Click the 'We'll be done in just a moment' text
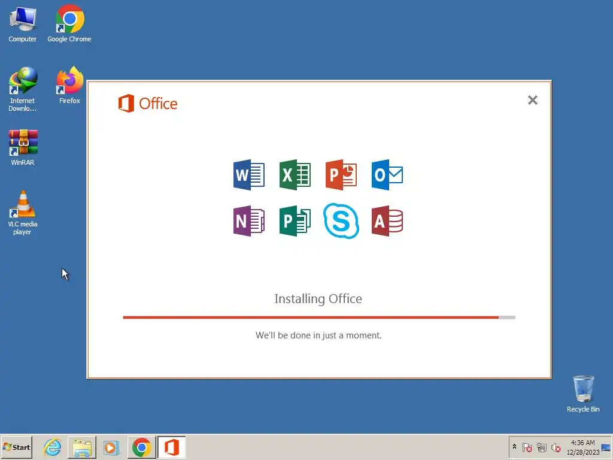 (318, 335)
